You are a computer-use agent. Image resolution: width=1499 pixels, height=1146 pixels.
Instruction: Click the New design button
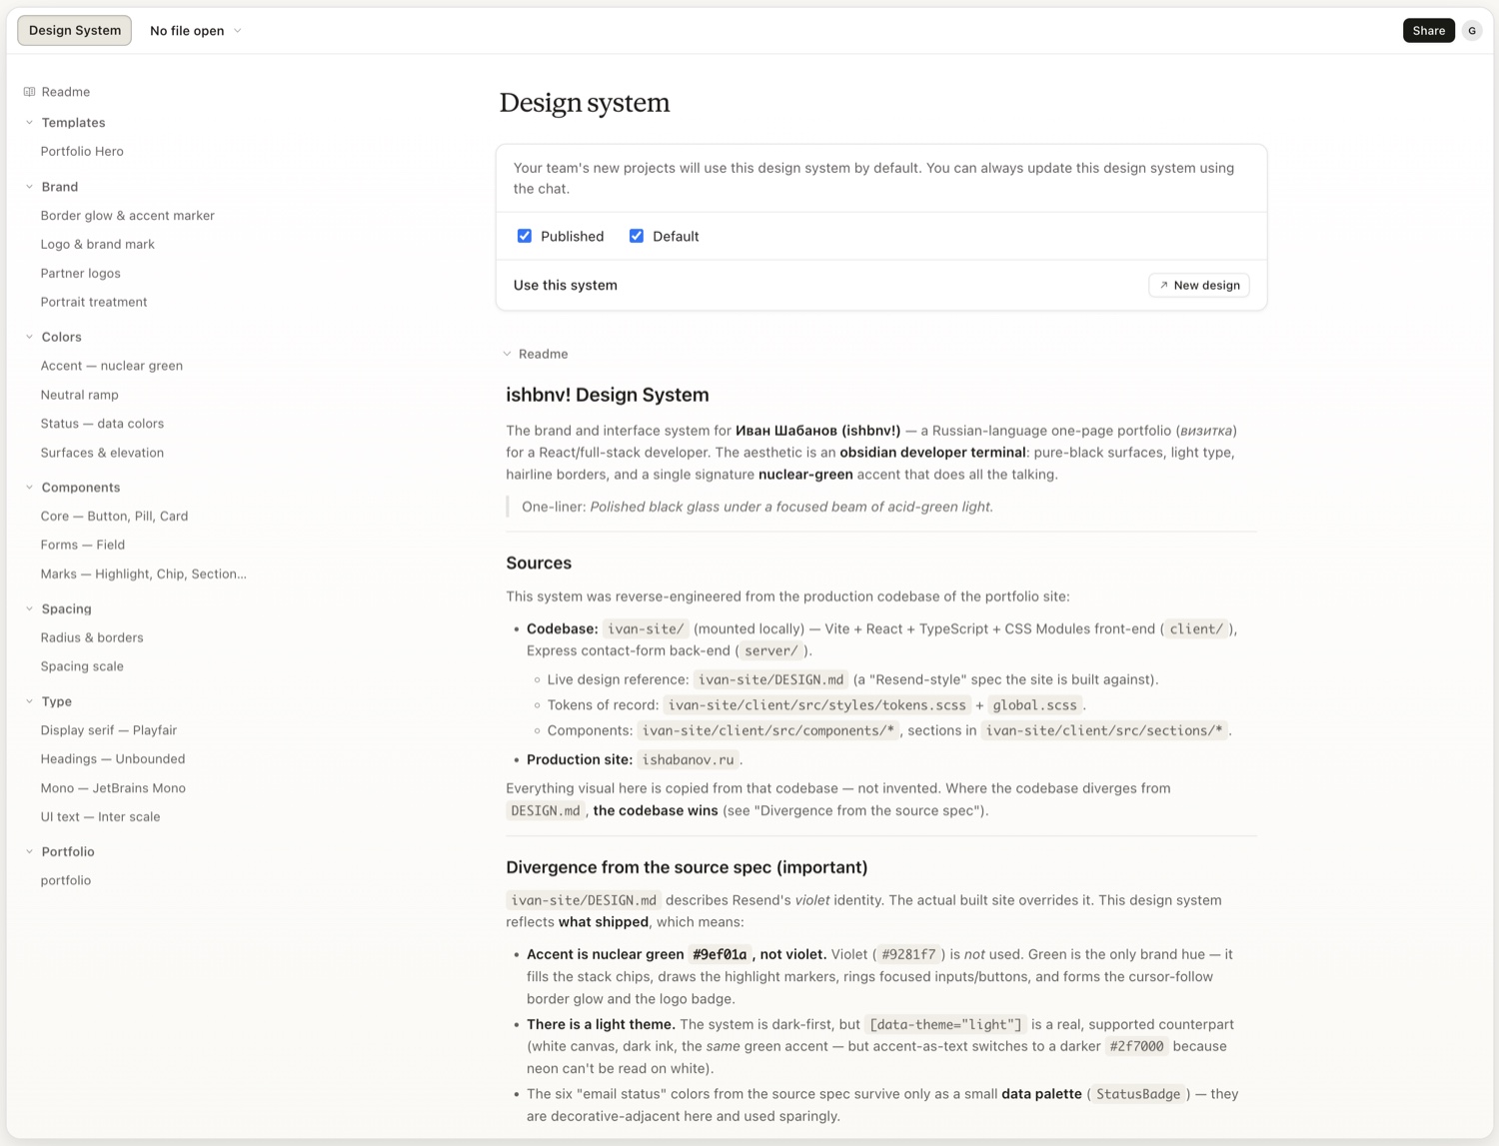click(x=1199, y=286)
